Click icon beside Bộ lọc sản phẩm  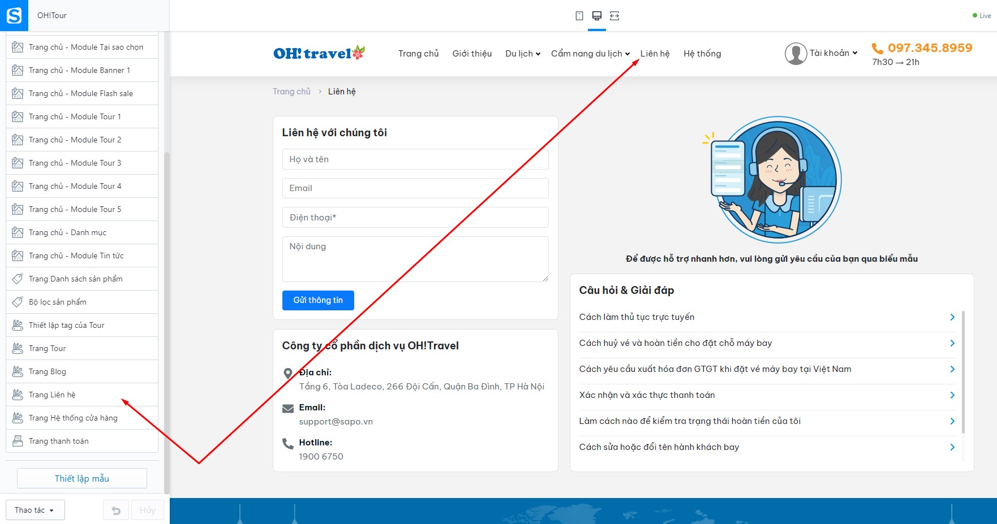tap(18, 302)
